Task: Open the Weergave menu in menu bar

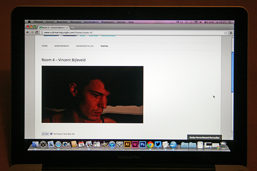Action: (x=75, y=22)
